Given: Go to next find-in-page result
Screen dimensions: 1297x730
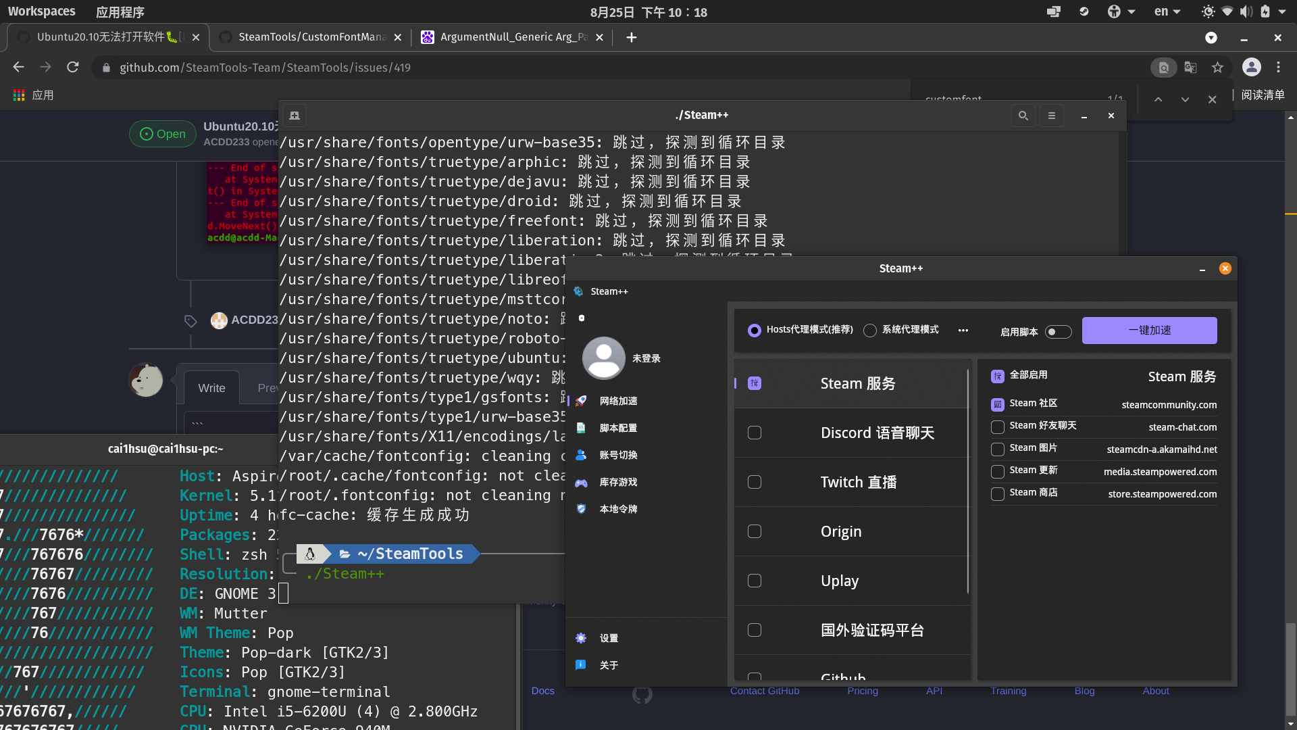Looking at the screenshot, I should tap(1185, 99).
